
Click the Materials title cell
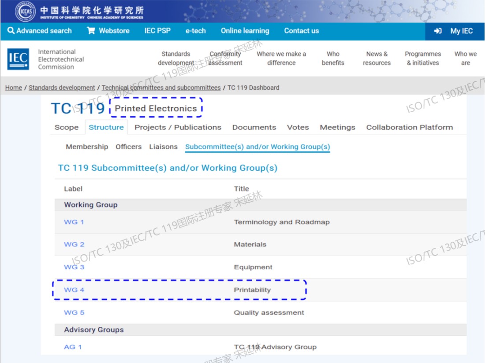(250, 245)
